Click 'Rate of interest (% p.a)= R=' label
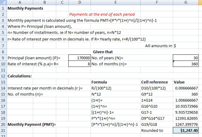This screenshot has height=137, width=202. click(33, 64)
